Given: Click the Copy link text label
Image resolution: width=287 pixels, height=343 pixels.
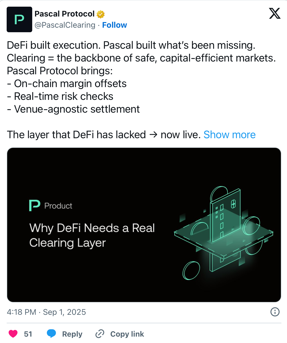Looking at the screenshot, I should [127, 334].
